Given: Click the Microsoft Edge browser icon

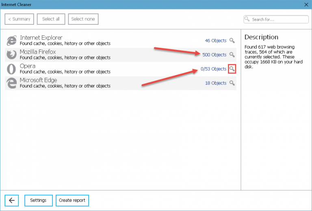Looking at the screenshot, I should [11, 83].
